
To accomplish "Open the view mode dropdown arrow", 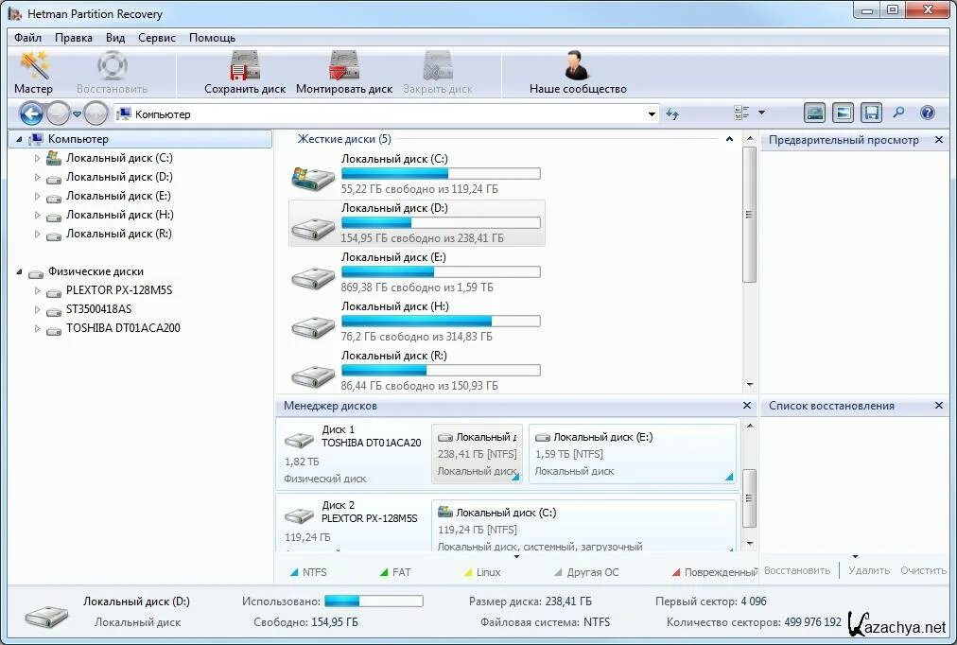I will (x=761, y=113).
